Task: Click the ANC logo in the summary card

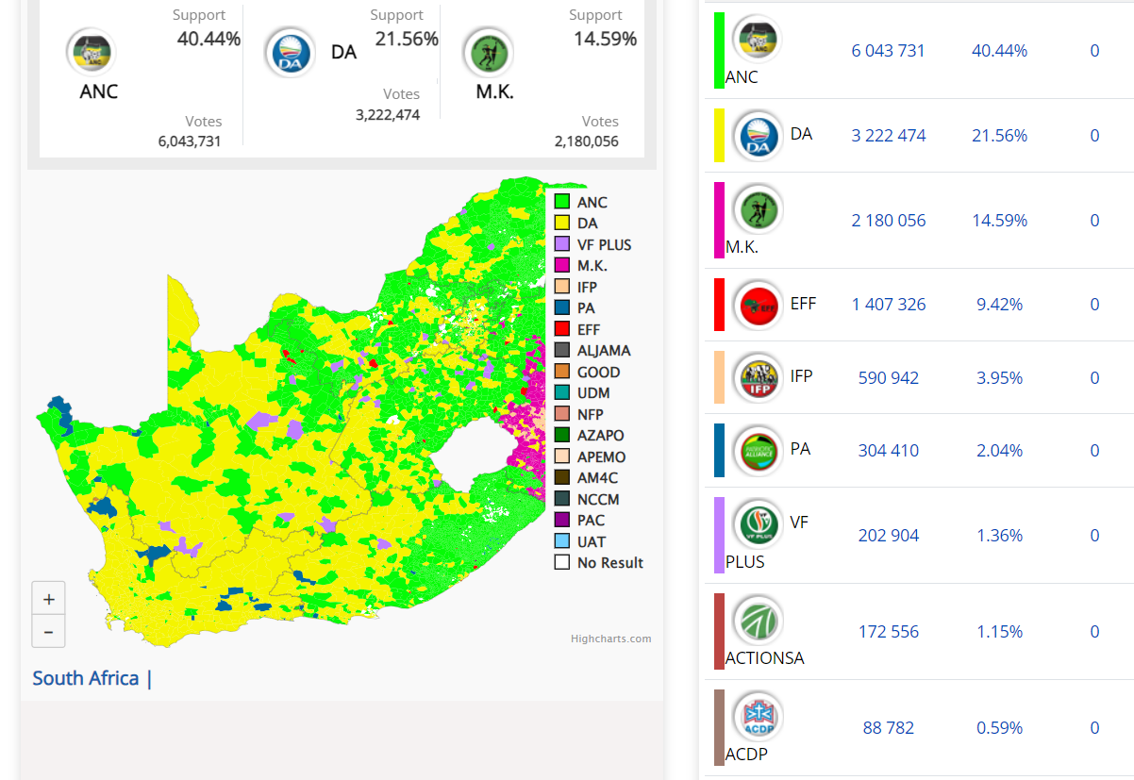Action: 91,52
